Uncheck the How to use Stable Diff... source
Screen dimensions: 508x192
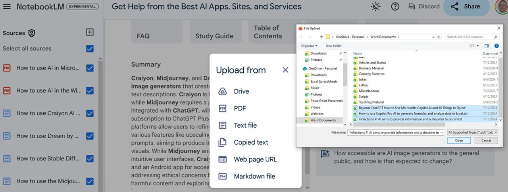[x=90, y=159]
